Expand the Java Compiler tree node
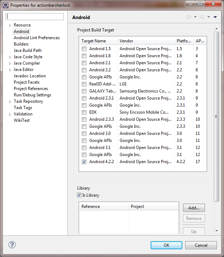This screenshot has height=257, width=224. click(x=10, y=64)
